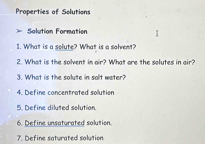
Task: Click the 'Solution Formation' heading
Action: pos(57,31)
